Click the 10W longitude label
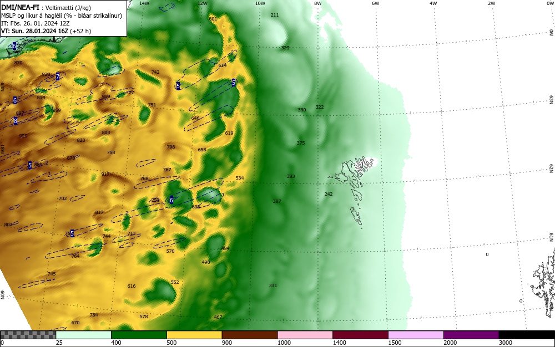The image size is (555, 347). pyautogui.click(x=260, y=3)
